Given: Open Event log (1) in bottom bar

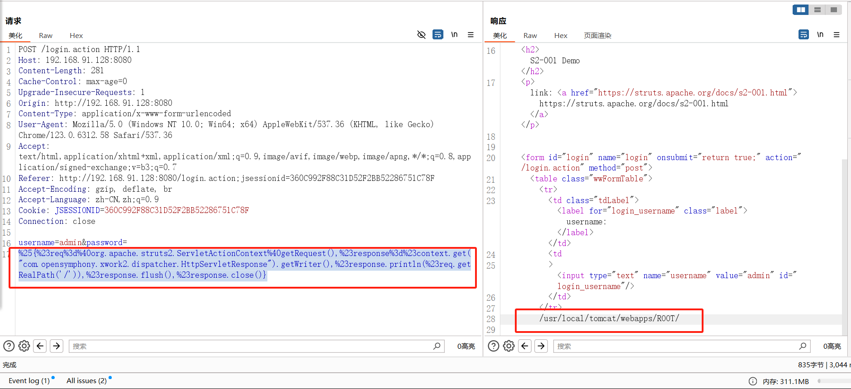Looking at the screenshot, I should pyautogui.click(x=29, y=380).
